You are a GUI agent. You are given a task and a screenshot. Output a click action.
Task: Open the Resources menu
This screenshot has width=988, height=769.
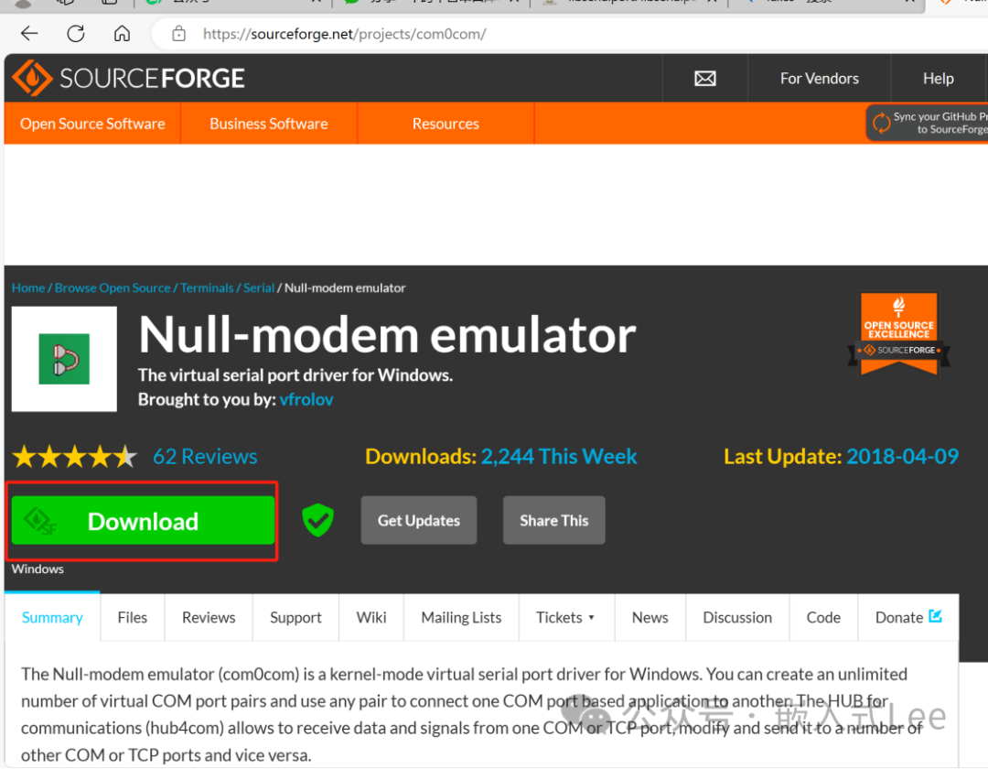tap(446, 124)
